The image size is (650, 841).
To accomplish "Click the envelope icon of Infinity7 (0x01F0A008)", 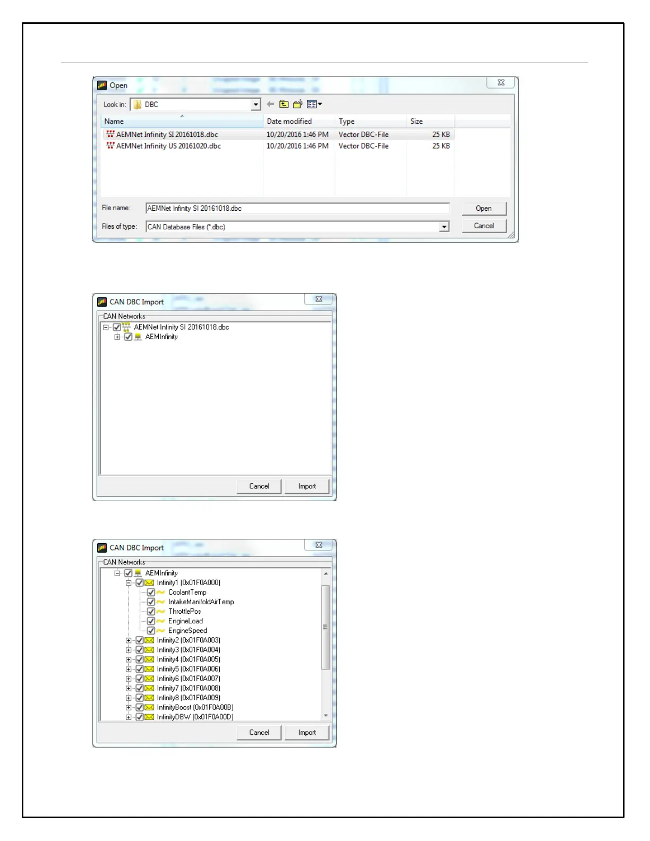I will point(150,688).
